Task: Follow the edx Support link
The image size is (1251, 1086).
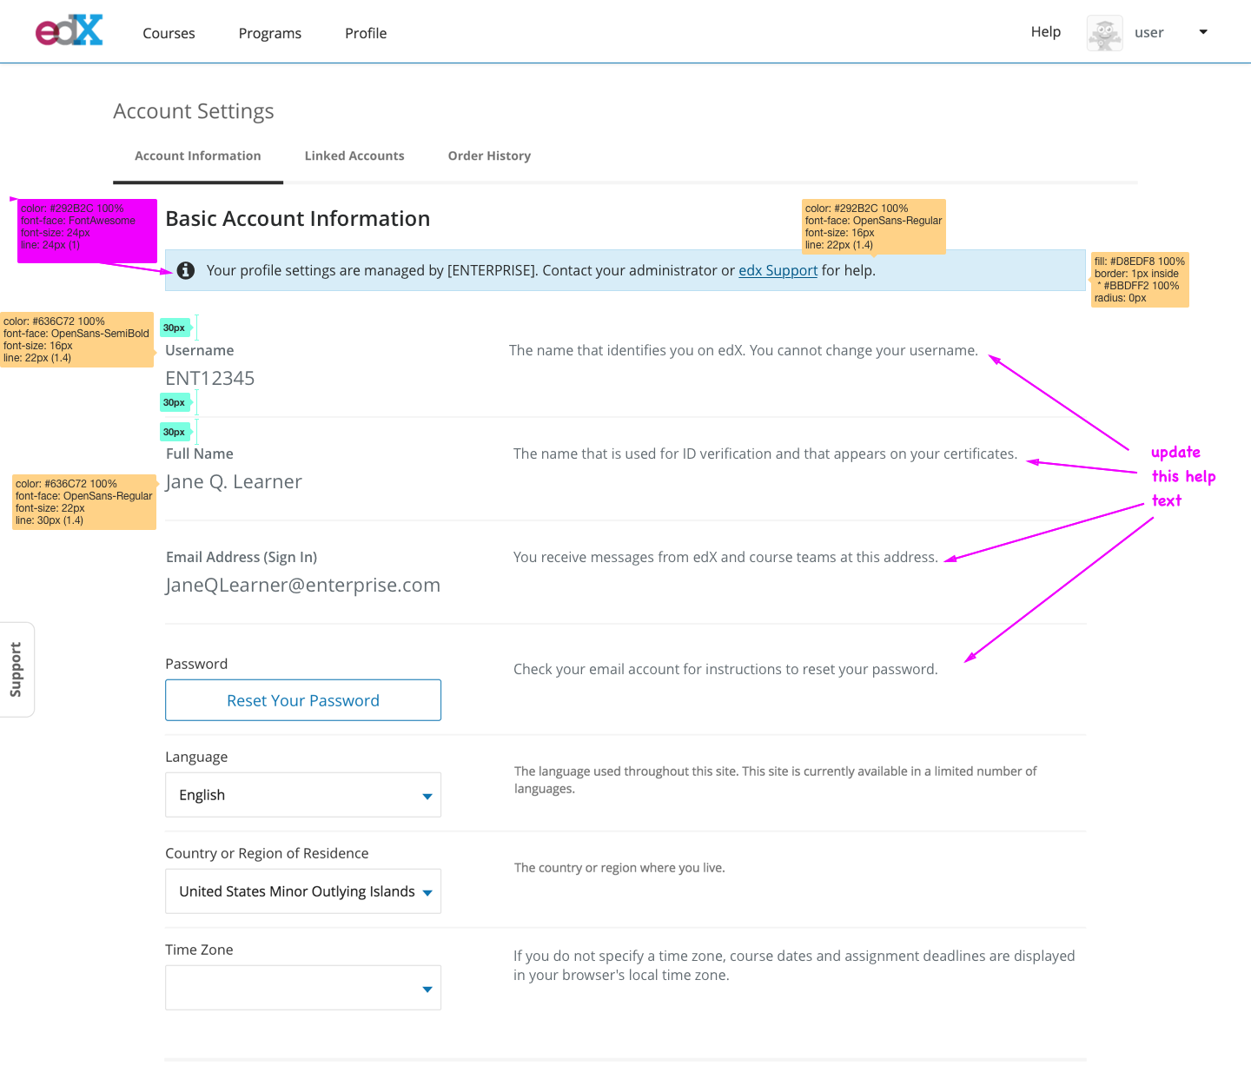Action: coord(778,270)
